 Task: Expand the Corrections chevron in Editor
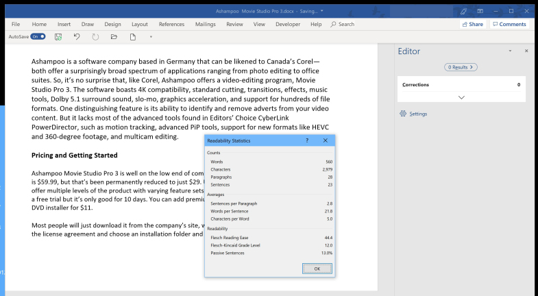[461, 97]
